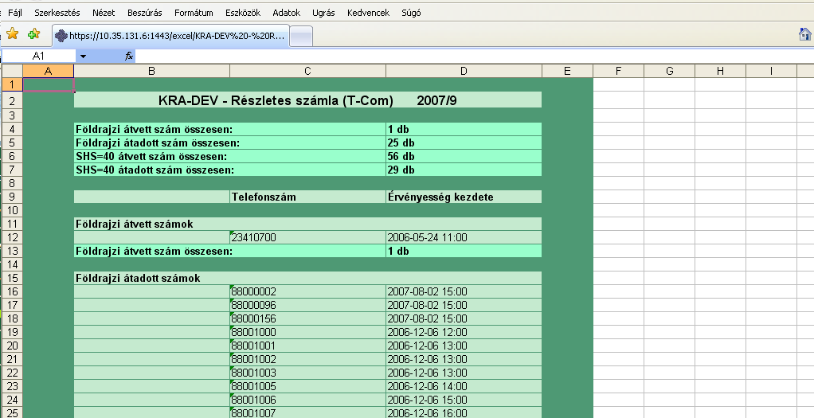Select column G header
Screen dimensions: 814x418
point(669,71)
